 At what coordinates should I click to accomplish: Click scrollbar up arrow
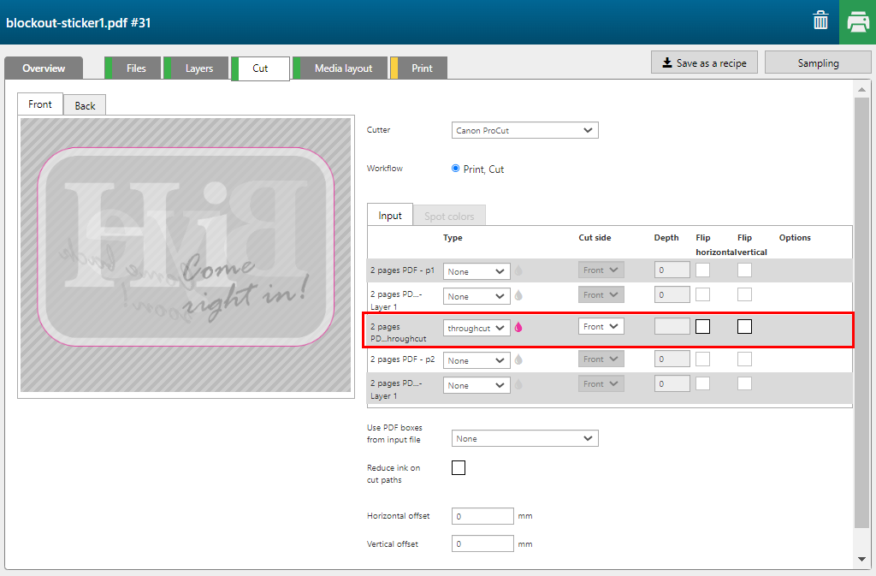pos(861,88)
